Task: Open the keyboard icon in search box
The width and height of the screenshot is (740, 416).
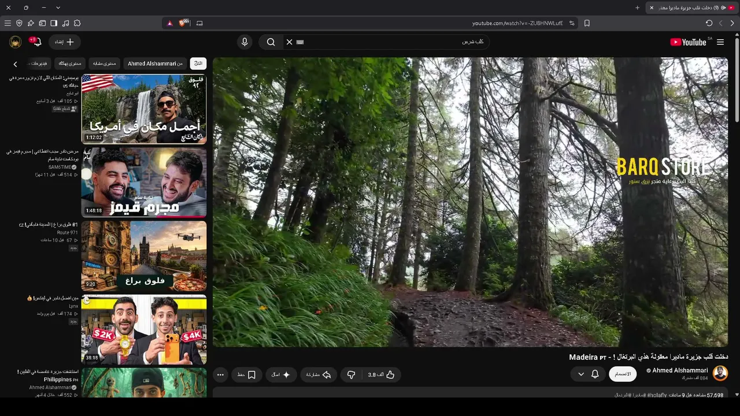Action: pos(299,42)
